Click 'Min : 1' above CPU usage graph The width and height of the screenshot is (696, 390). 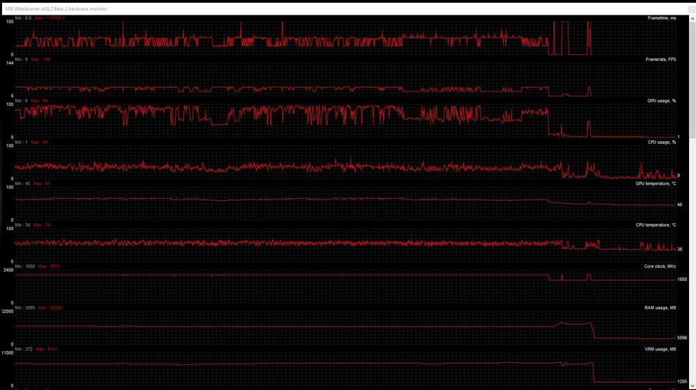[x=22, y=143]
